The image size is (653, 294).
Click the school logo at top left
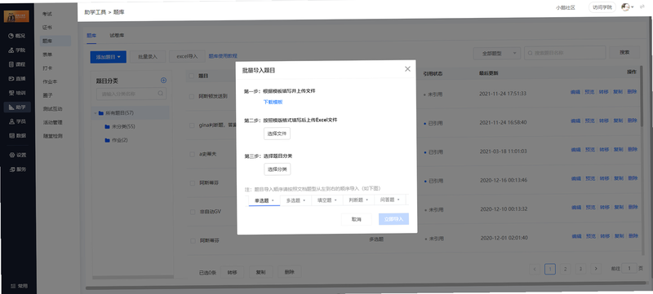(x=16, y=16)
